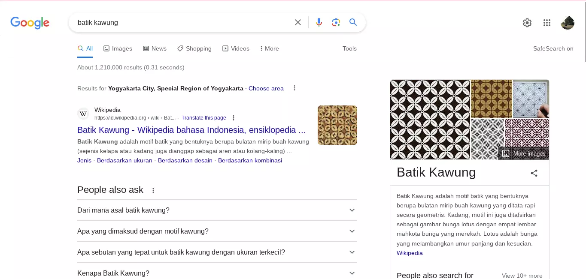The width and height of the screenshot is (586, 279).
Task: Open Google Lens image search icon
Action: click(336, 22)
